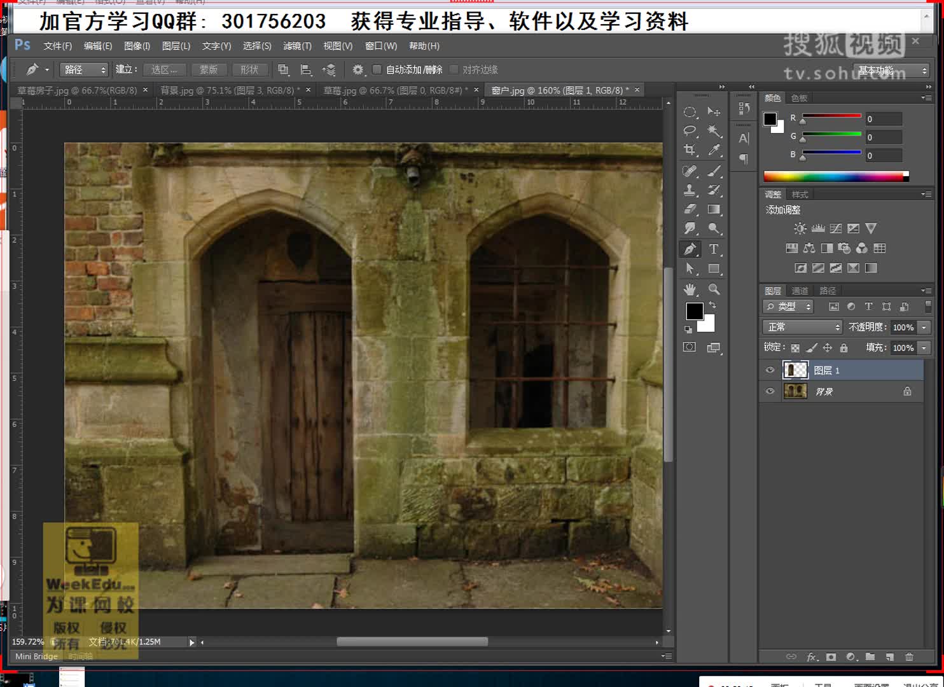Switch to the 色板 tab
Screen dimensions: 944x687
click(x=799, y=98)
